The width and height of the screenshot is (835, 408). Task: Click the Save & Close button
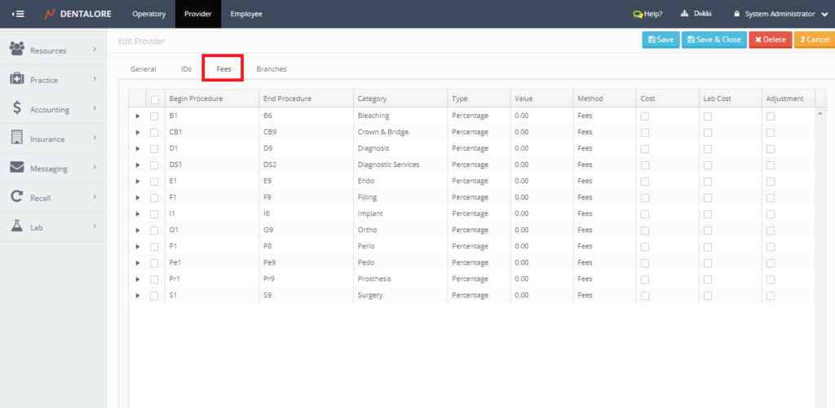[x=715, y=39]
